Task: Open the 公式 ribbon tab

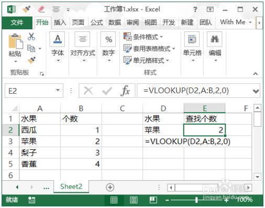Action: coord(96,23)
